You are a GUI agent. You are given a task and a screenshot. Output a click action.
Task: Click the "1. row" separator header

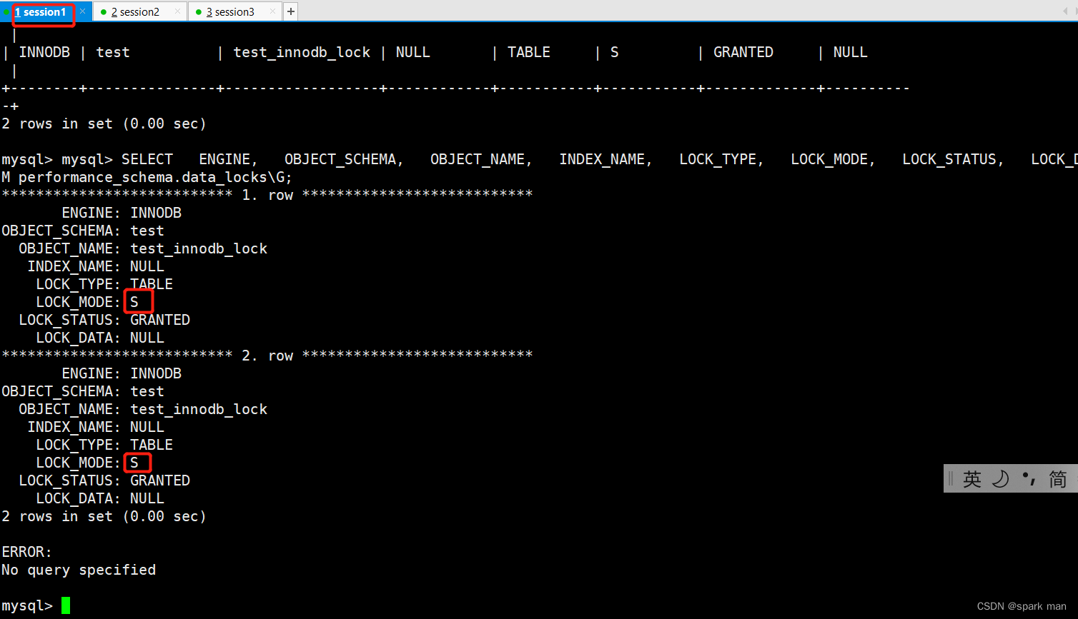267,195
